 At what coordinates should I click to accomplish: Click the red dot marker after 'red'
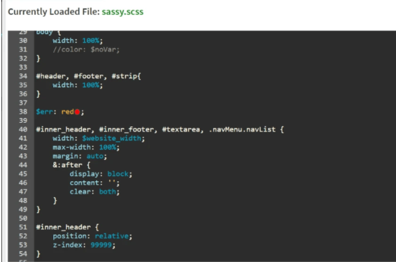77,112
